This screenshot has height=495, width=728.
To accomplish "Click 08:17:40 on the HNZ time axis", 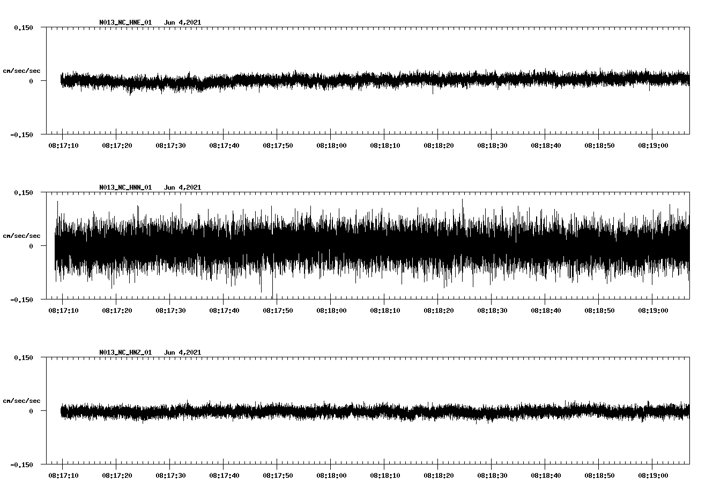I will click(x=224, y=476).
